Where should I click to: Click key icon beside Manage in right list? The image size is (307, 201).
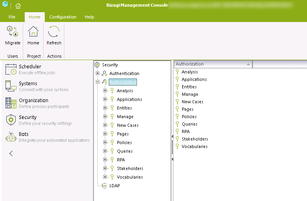[x=177, y=94]
